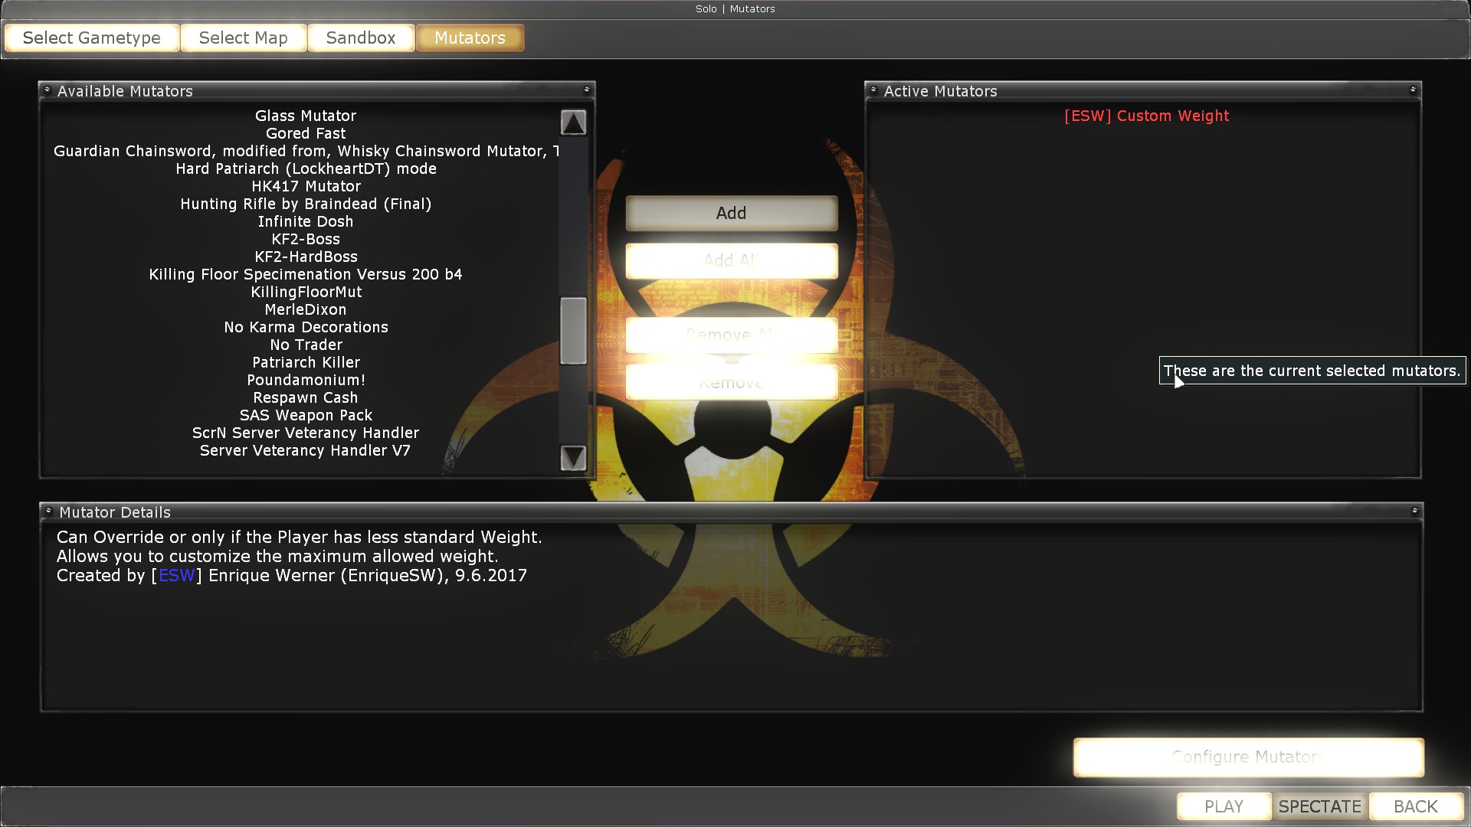This screenshot has height=827, width=1471.
Task: Click the Add button
Action: pos(732,213)
